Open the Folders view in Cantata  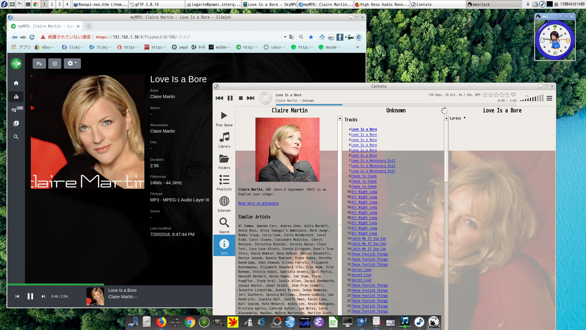point(224,161)
